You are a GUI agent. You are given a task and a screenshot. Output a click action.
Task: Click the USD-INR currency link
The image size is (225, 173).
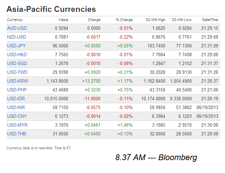[x=16, y=107]
